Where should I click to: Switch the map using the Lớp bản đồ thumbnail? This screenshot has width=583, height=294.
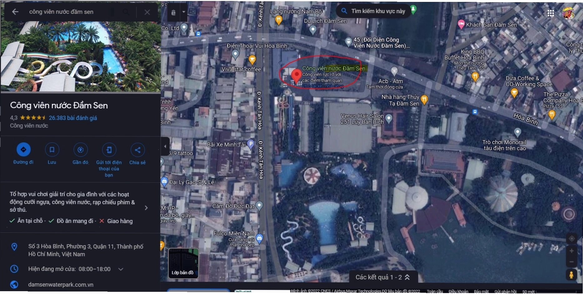[x=183, y=263]
